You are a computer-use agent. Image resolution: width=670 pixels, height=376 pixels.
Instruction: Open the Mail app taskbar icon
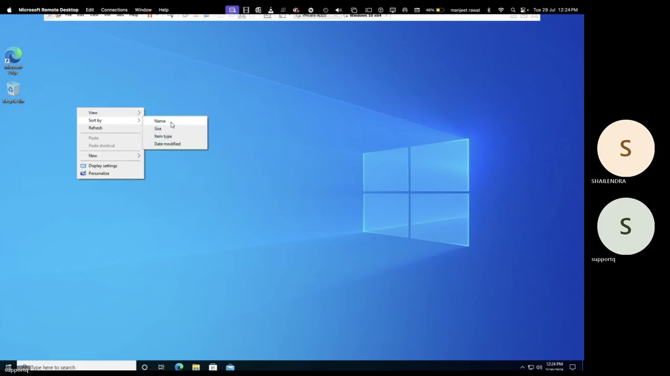pos(230,367)
